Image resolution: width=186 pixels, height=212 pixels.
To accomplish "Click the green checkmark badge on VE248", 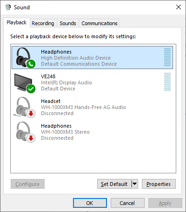I will pyautogui.click(x=31, y=89).
